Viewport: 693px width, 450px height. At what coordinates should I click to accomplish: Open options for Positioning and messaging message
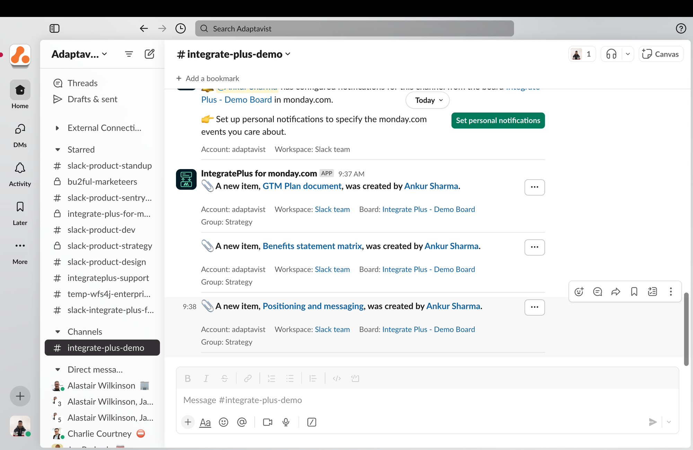tap(535, 307)
